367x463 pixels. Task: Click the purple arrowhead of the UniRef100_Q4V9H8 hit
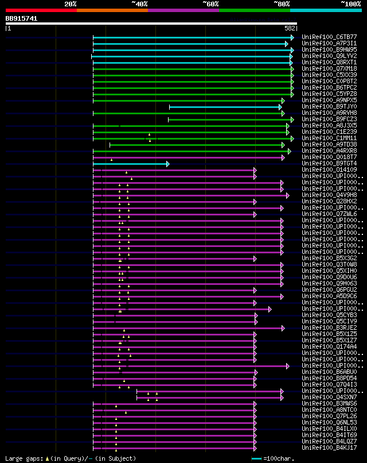coord(288,195)
